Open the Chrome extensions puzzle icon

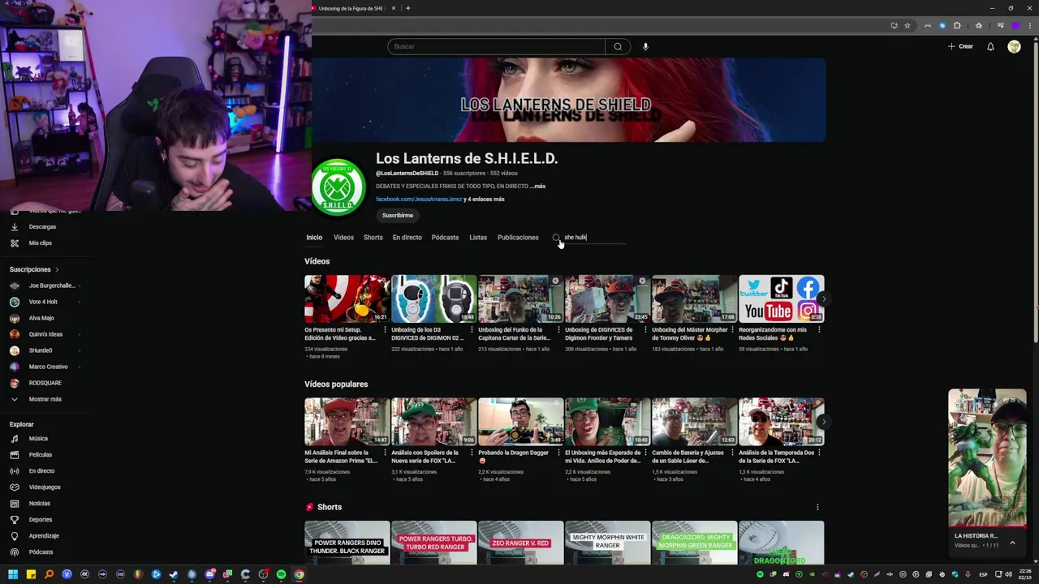(957, 25)
